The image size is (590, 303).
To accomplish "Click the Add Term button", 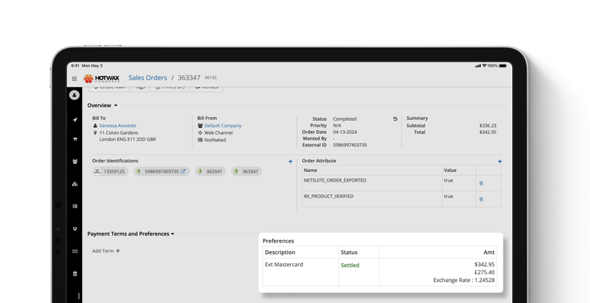I will [x=106, y=251].
